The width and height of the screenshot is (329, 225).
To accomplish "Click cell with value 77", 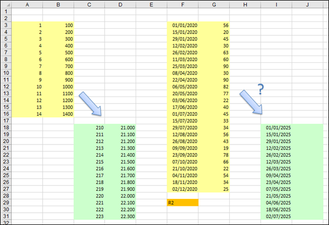I will tap(214, 93).
